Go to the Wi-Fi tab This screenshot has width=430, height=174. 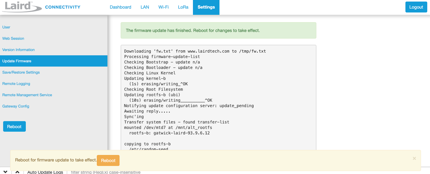pyautogui.click(x=163, y=7)
